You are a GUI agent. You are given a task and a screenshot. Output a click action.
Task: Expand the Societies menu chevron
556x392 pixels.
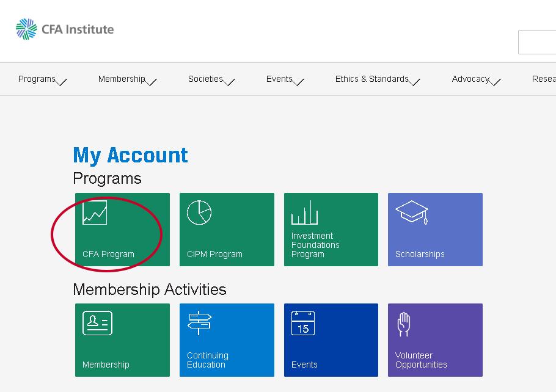coord(229,82)
